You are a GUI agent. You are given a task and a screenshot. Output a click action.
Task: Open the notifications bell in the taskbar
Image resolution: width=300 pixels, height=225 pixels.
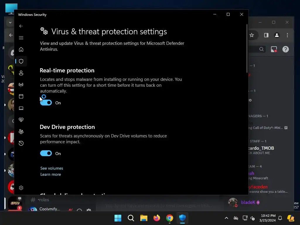coord(280,218)
